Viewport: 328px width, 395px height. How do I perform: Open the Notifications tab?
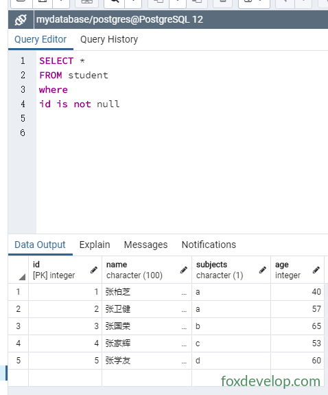209,245
